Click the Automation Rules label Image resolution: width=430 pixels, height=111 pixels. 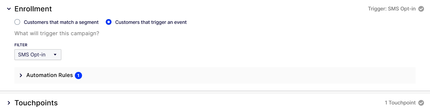click(50, 75)
